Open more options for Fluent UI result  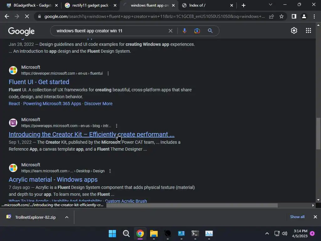(x=108, y=73)
